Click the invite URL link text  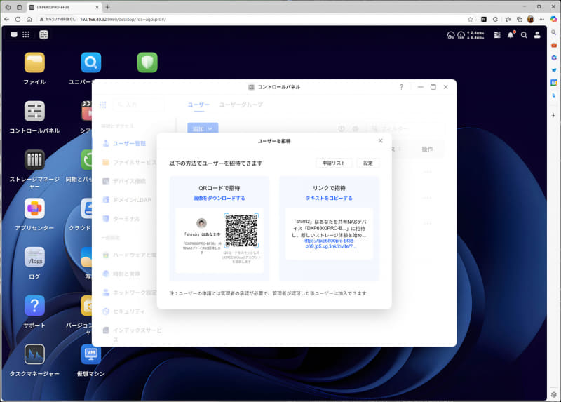pos(329,243)
